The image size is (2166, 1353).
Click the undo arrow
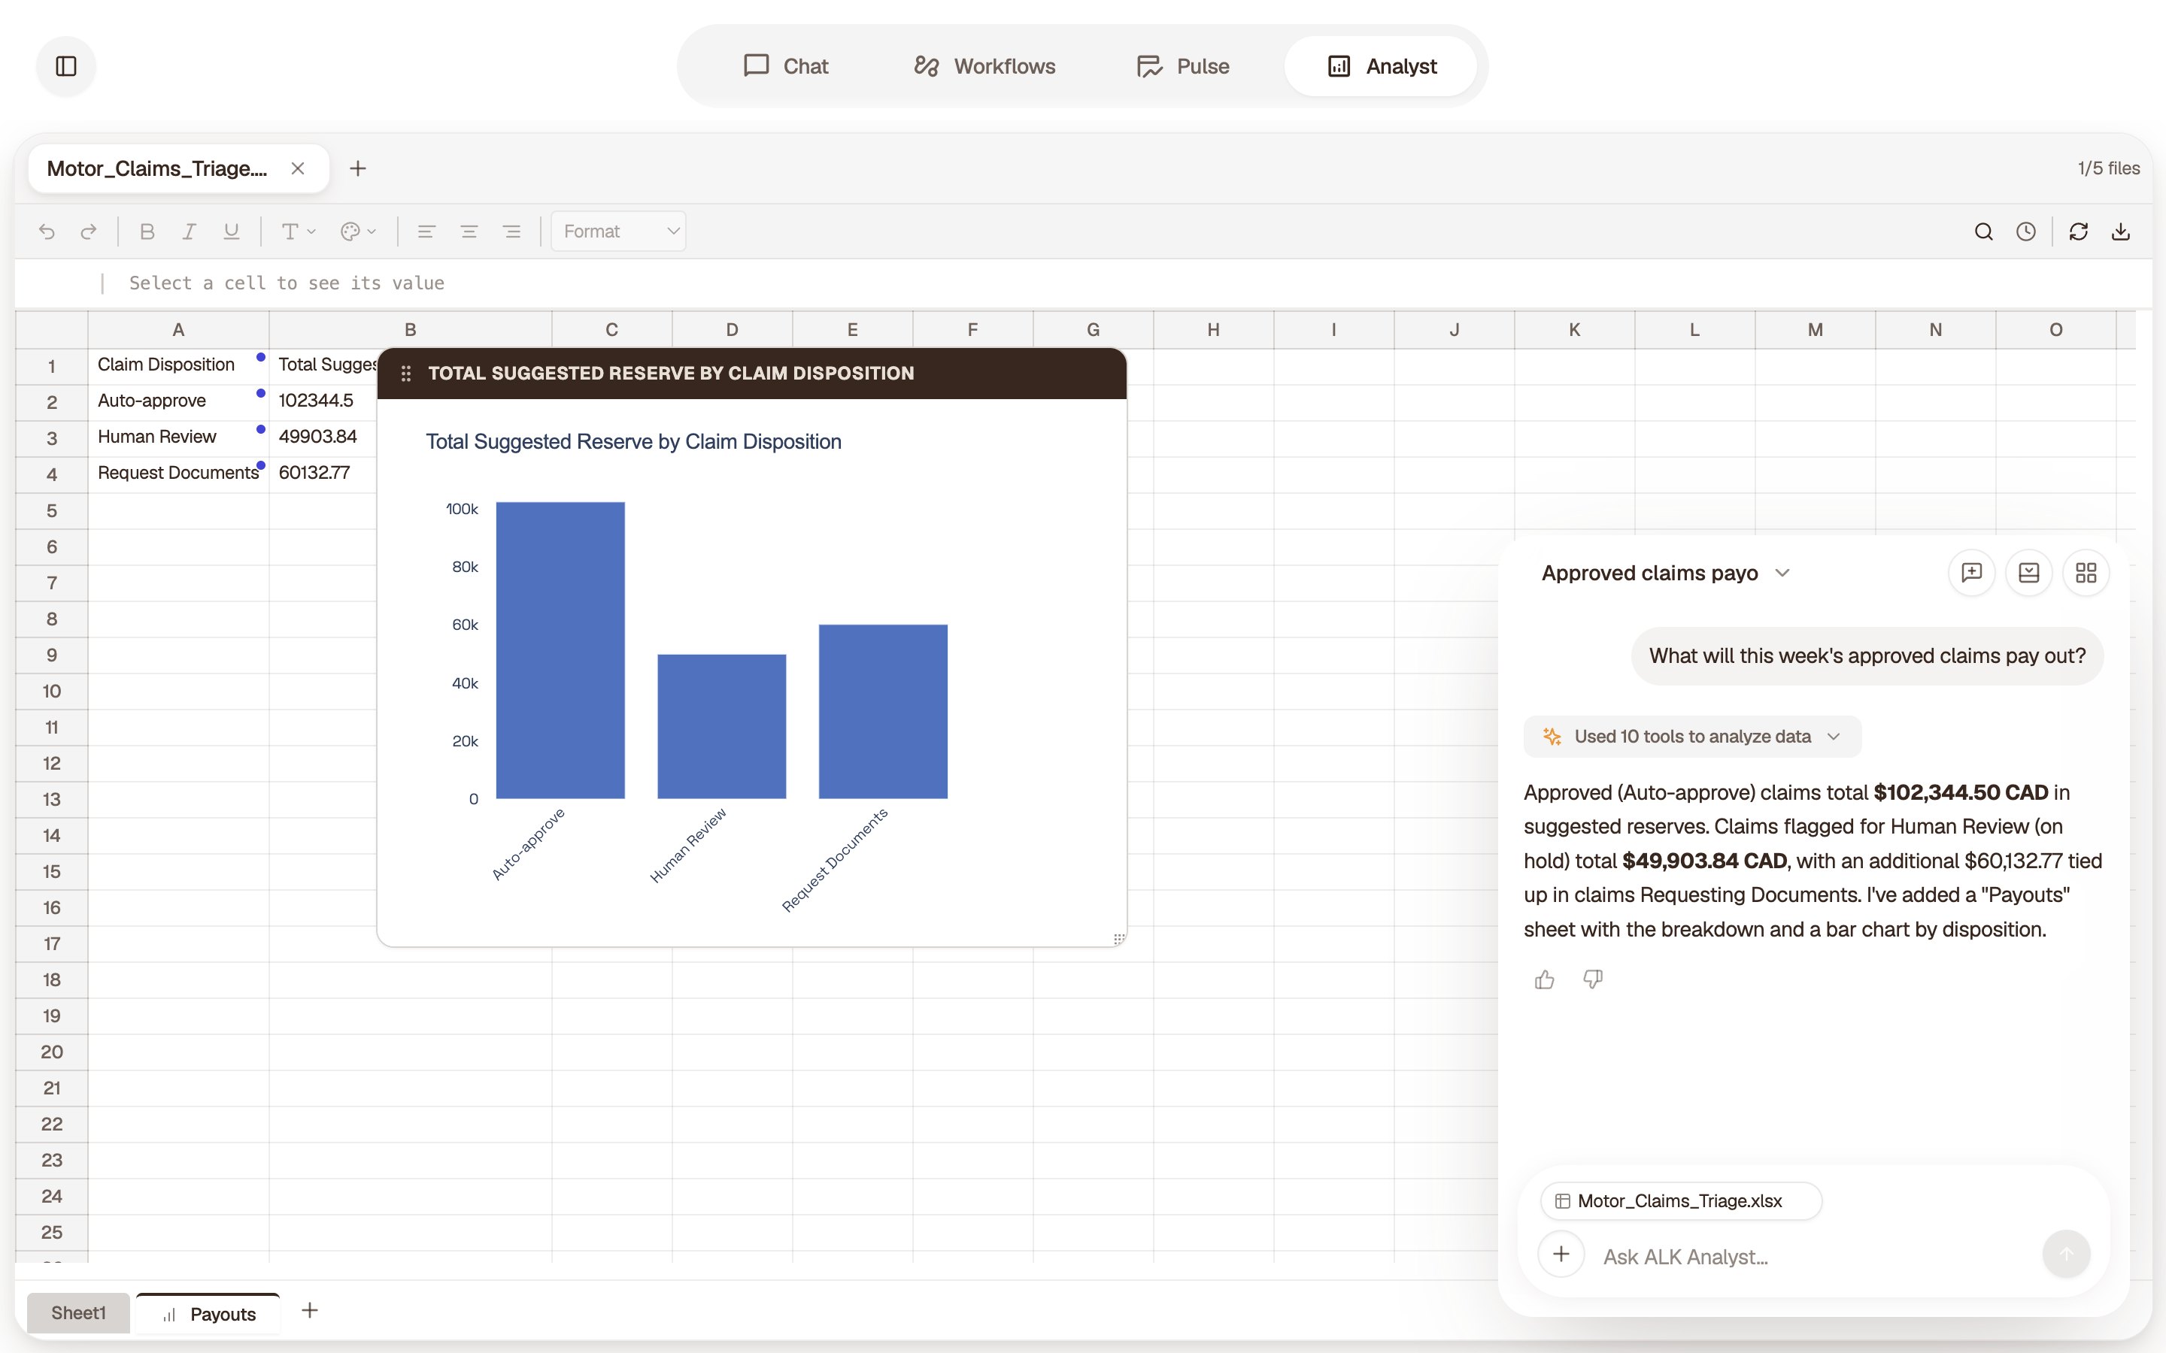pyautogui.click(x=47, y=232)
